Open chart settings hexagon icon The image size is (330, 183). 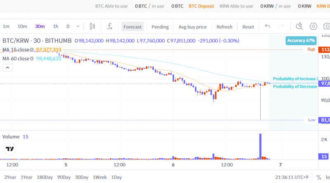click(x=313, y=26)
